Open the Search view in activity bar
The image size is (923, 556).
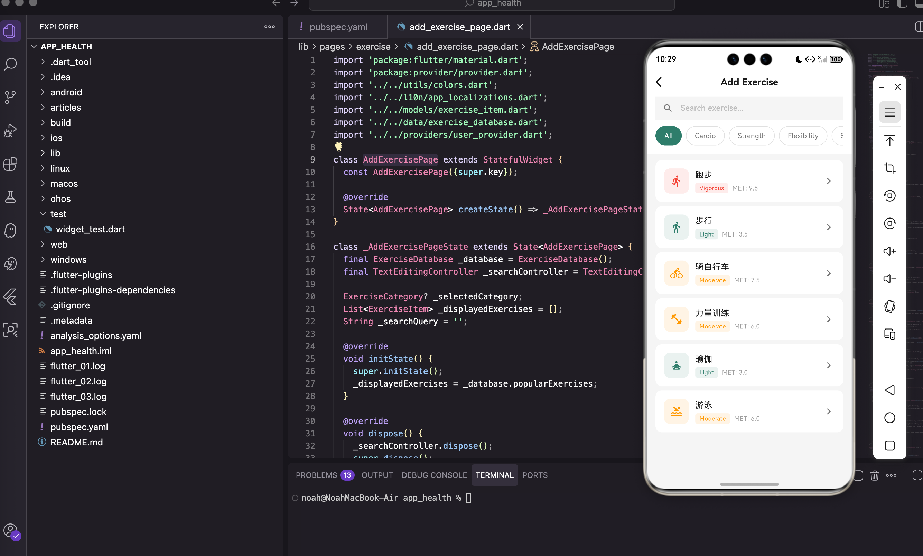click(10, 64)
